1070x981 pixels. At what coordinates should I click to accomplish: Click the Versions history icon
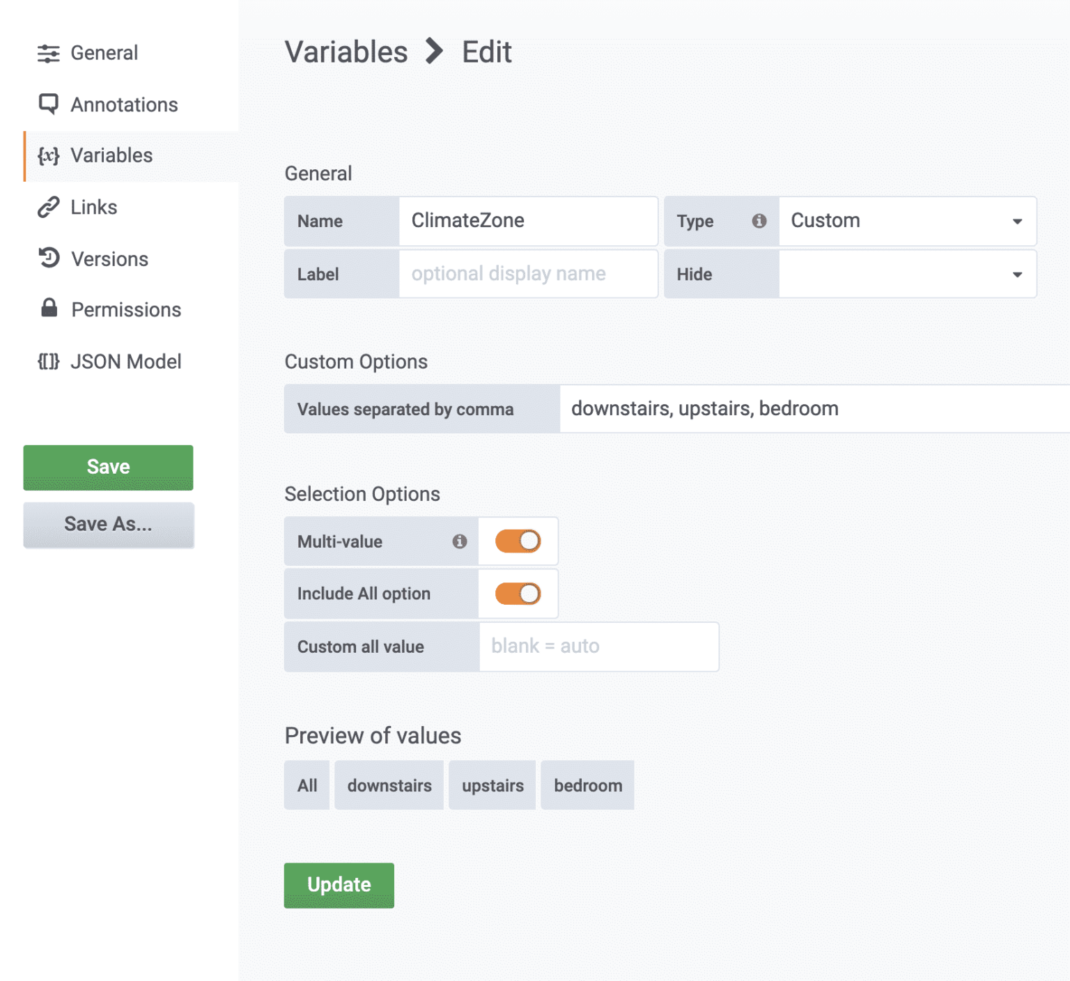point(49,258)
